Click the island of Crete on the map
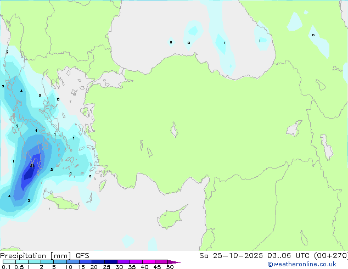The width and height of the screenshot is (348, 269). [61, 201]
